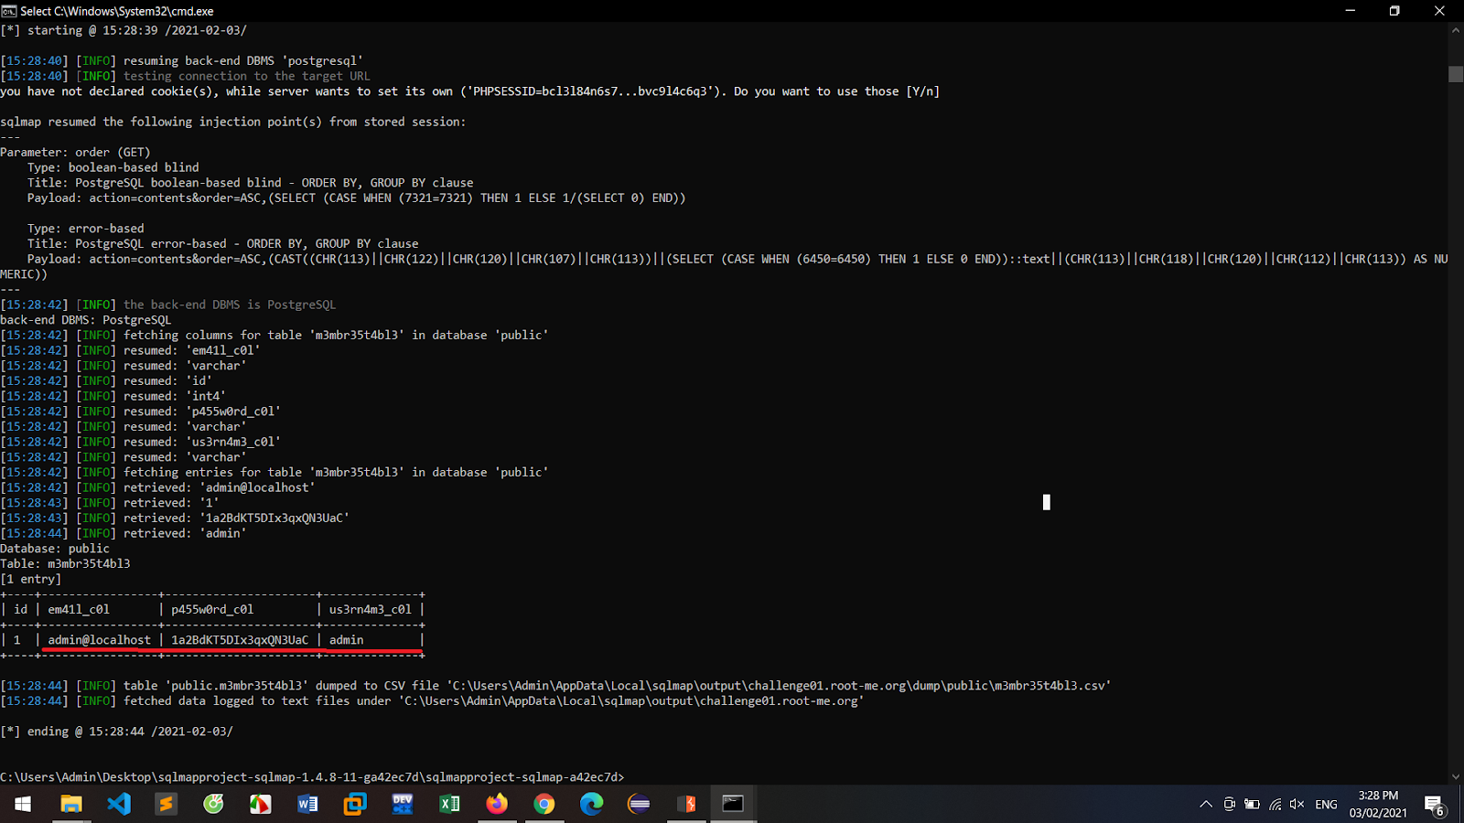Open the Windows Start menu
The image size is (1464, 823).
click(23, 804)
